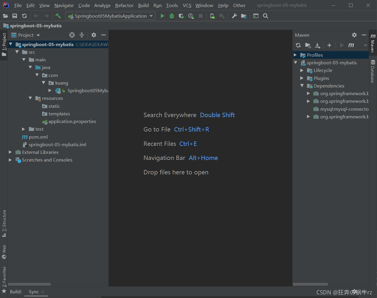This screenshot has height=298, width=377.
Task: Hide the Maven tool window
Action: 364,35
